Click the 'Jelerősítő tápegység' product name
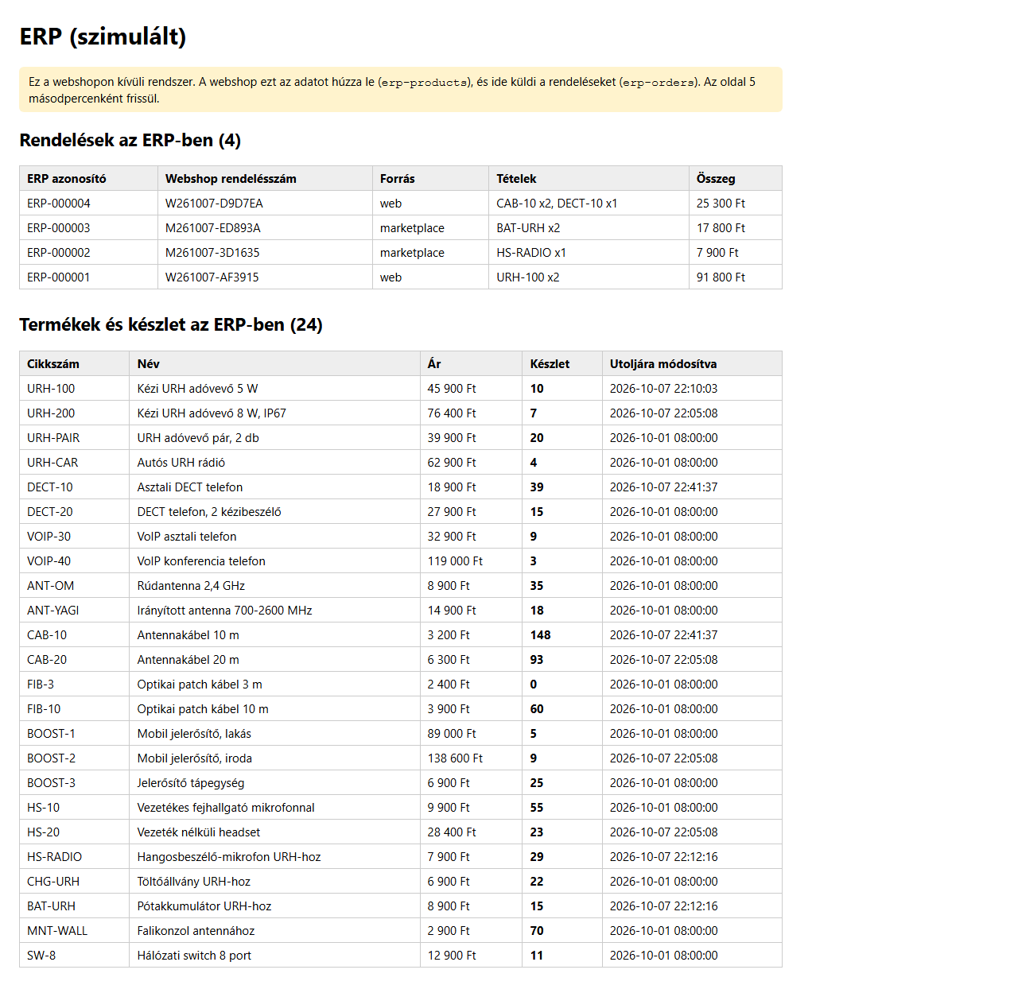Image resolution: width=1018 pixels, height=989 pixels. point(191,783)
